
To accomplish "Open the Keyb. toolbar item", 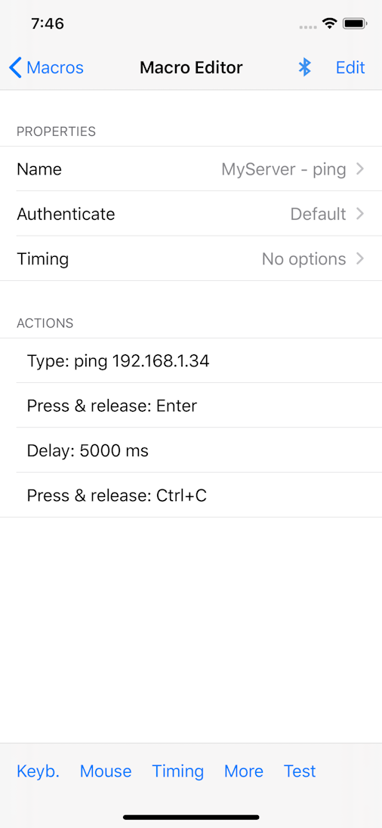I will [38, 771].
